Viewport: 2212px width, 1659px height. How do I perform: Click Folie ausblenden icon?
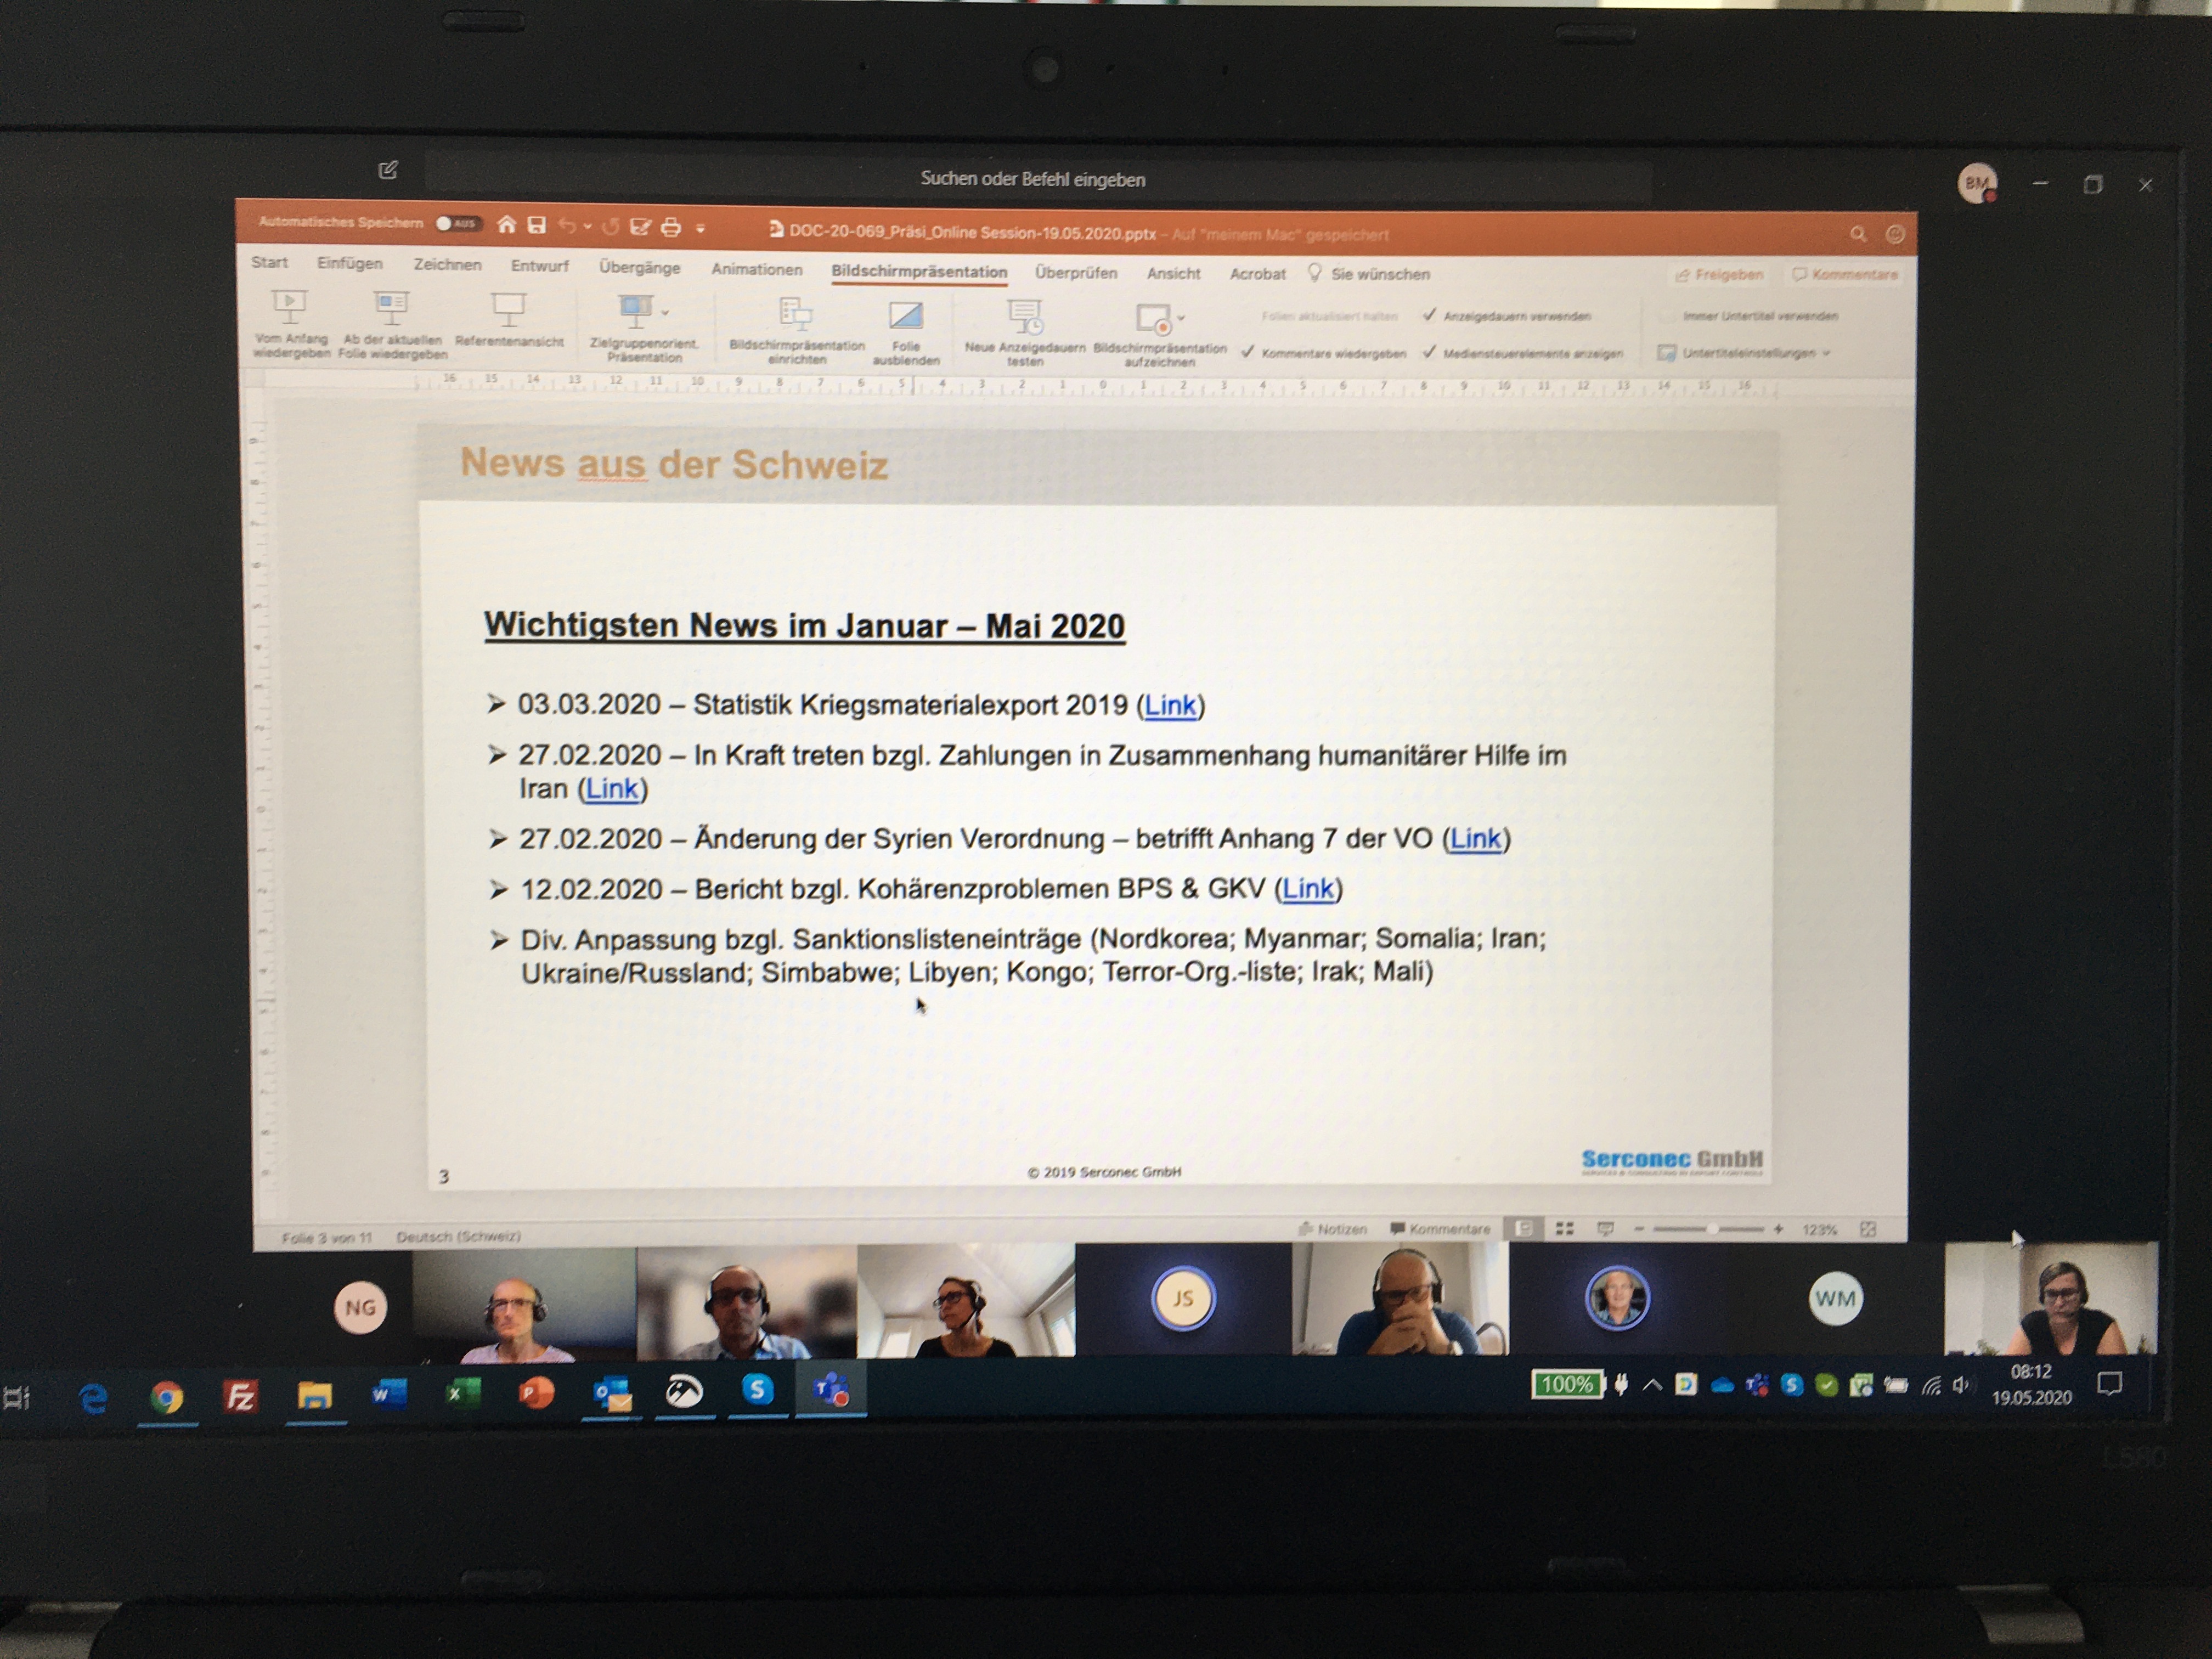tap(906, 315)
